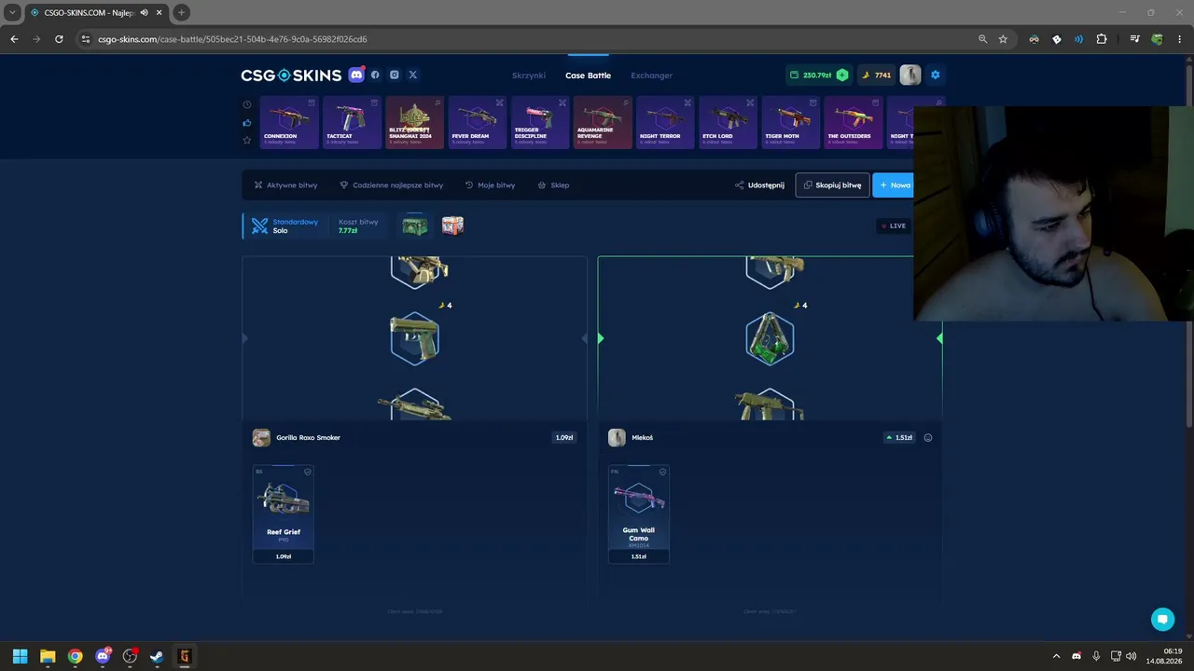Open the Trigger Discipline drop card
Viewport: 1194px width, 671px height.
[x=540, y=122]
